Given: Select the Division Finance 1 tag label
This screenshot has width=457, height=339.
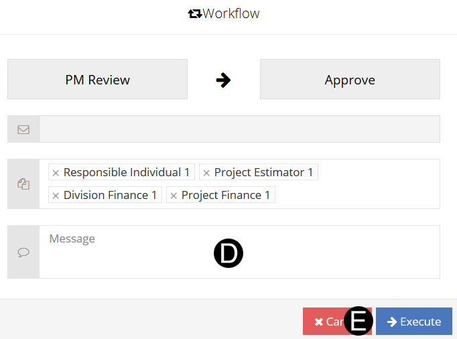Looking at the screenshot, I should (110, 196).
